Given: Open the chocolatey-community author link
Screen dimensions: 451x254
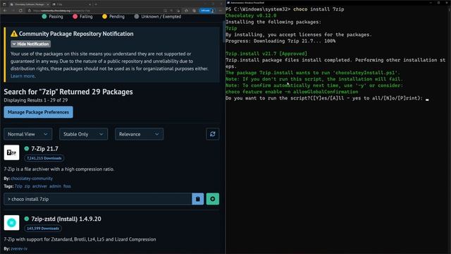Looking at the screenshot, I should click(x=32, y=179).
